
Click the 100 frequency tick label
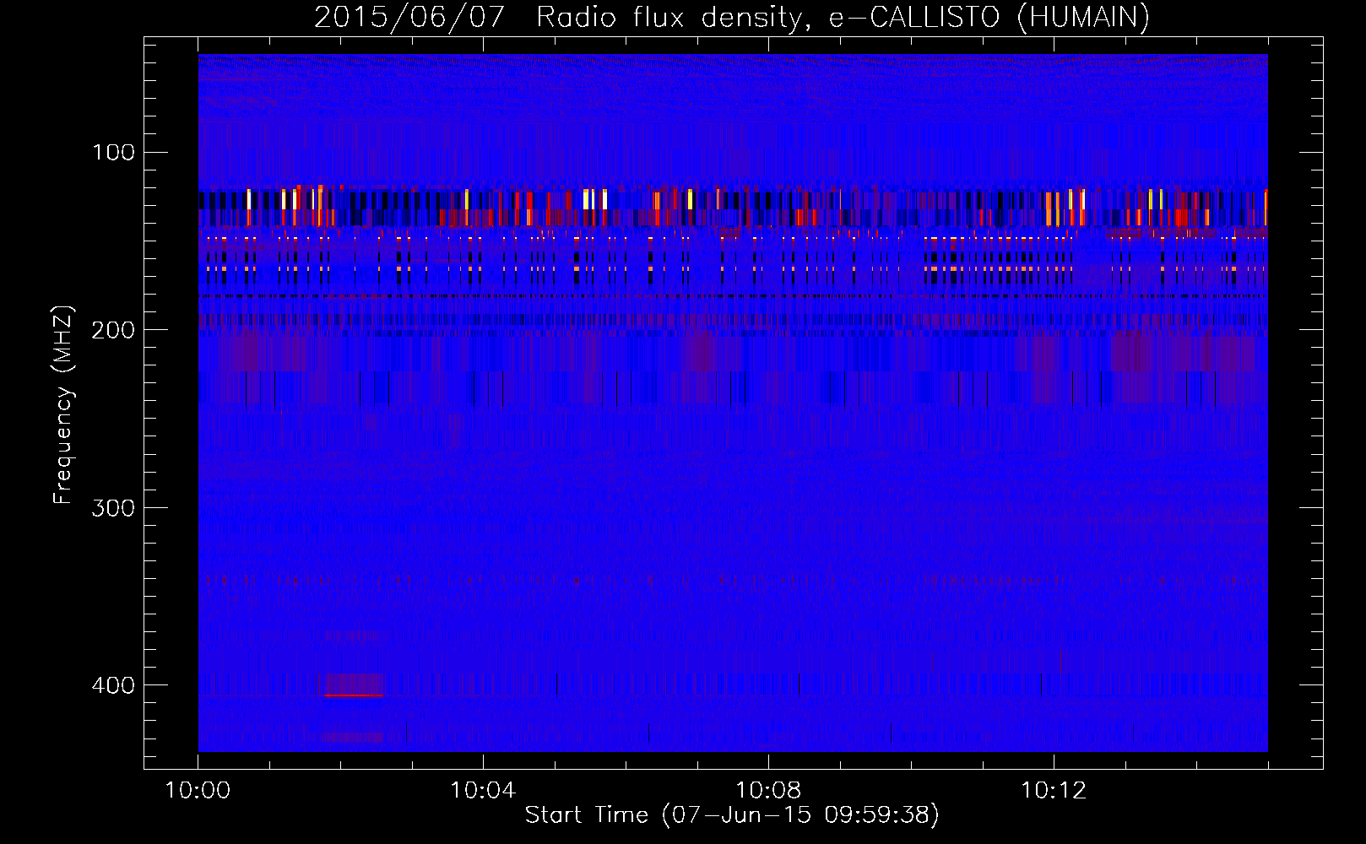[113, 153]
